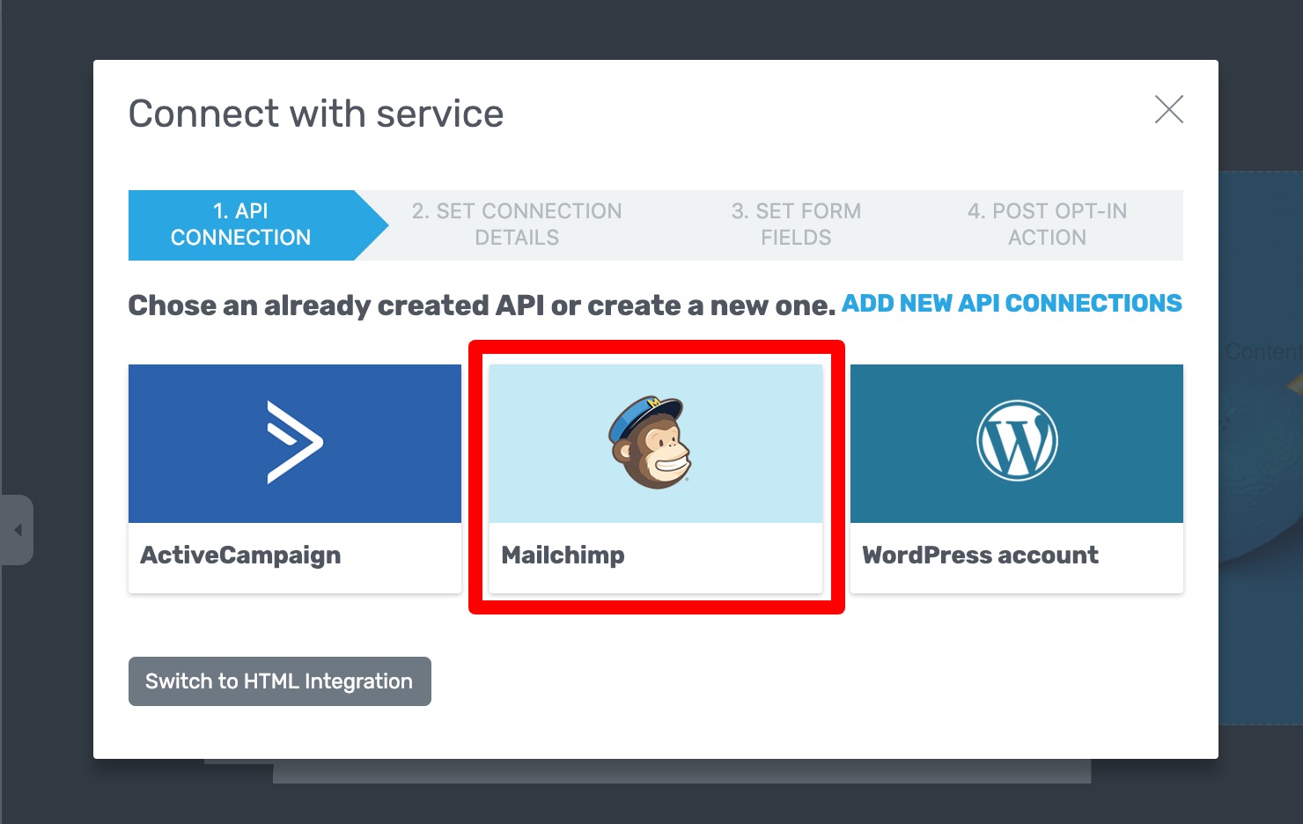Choose the Mailchimp monkey logo

coord(651,443)
